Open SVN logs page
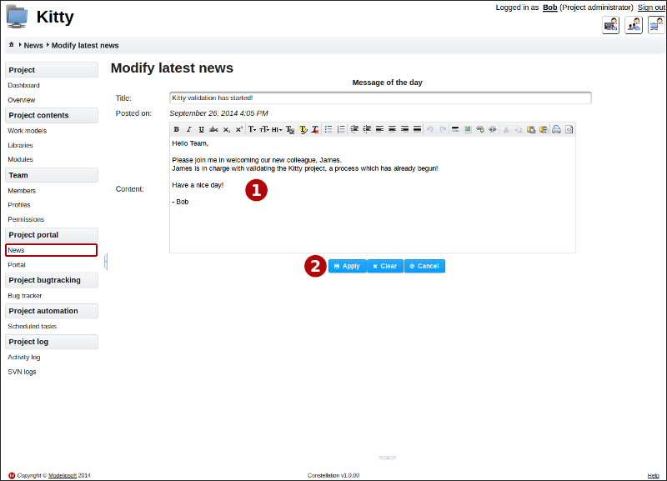667x481 pixels. click(23, 372)
